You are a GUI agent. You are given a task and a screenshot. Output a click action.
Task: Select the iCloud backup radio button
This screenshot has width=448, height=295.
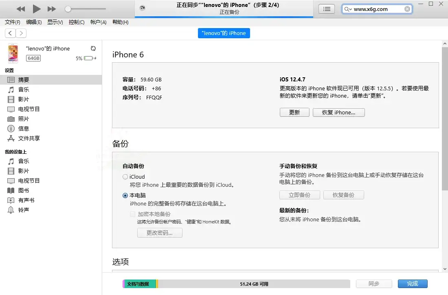pyautogui.click(x=125, y=177)
